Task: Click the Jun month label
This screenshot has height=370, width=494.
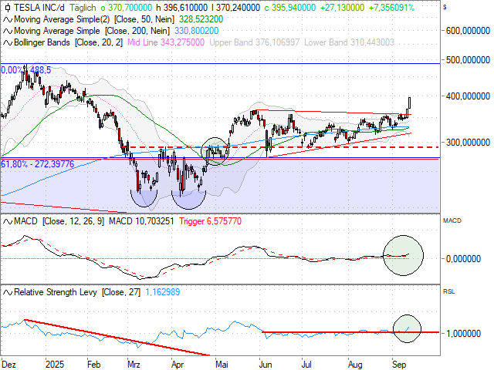Action: (266, 365)
